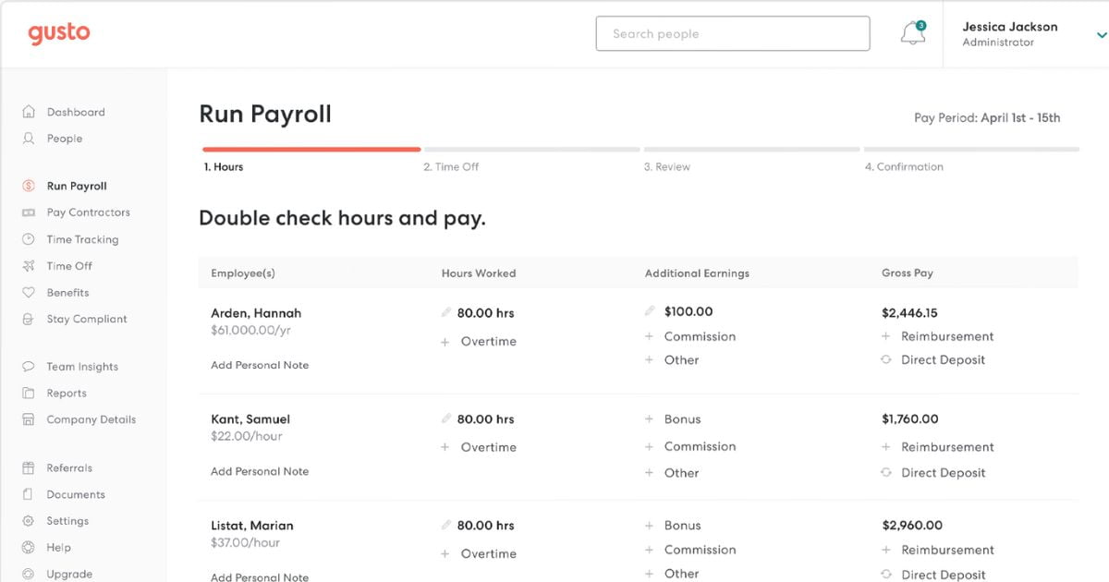Click gross pay $2,446.15

coord(909,313)
